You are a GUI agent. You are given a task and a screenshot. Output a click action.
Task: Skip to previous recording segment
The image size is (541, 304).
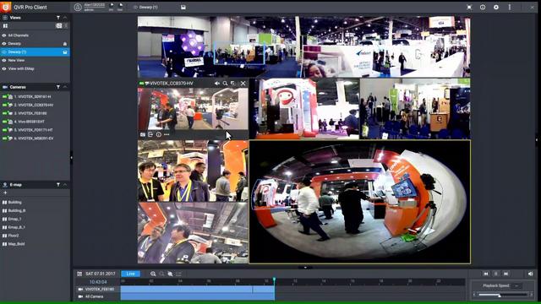[486, 274]
